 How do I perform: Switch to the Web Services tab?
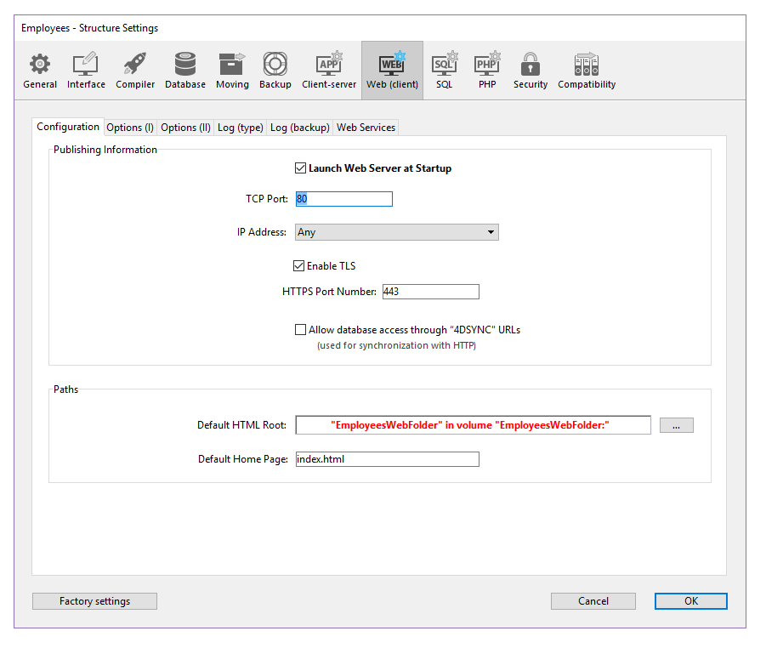(366, 128)
